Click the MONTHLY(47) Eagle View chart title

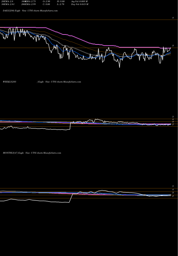(x=32, y=153)
